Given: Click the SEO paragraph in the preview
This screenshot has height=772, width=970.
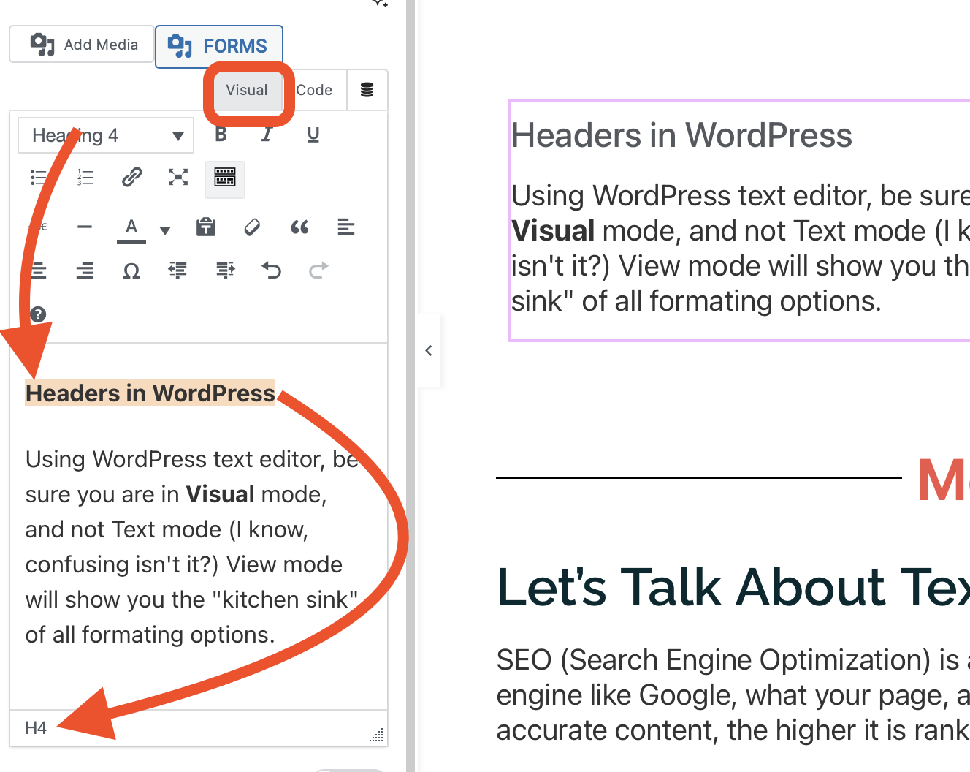Looking at the screenshot, I should [x=733, y=695].
